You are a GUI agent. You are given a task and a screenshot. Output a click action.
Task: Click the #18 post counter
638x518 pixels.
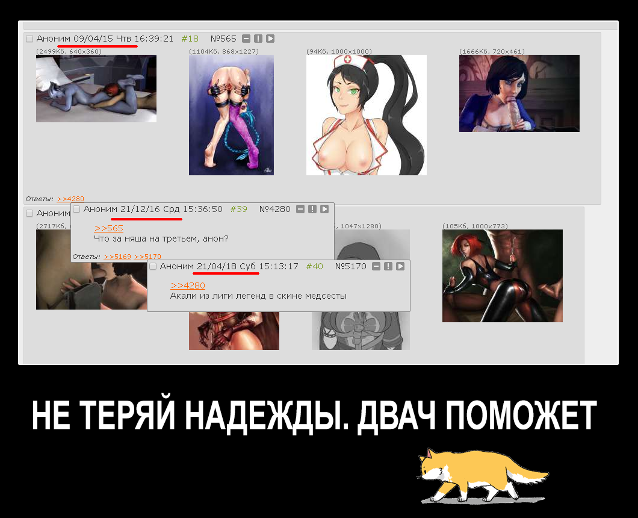click(x=190, y=39)
